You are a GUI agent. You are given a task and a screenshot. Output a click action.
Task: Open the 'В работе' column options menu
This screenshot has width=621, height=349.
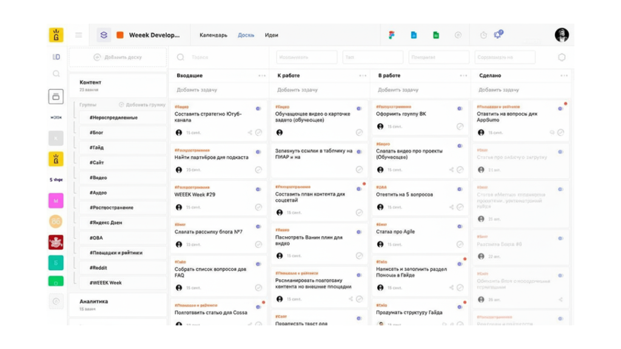463,76
